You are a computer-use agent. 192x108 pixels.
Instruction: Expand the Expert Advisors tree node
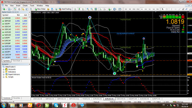[x=4, y=75]
